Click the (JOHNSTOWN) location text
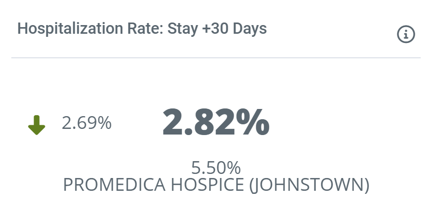The width and height of the screenshot is (432, 222). point(309,185)
